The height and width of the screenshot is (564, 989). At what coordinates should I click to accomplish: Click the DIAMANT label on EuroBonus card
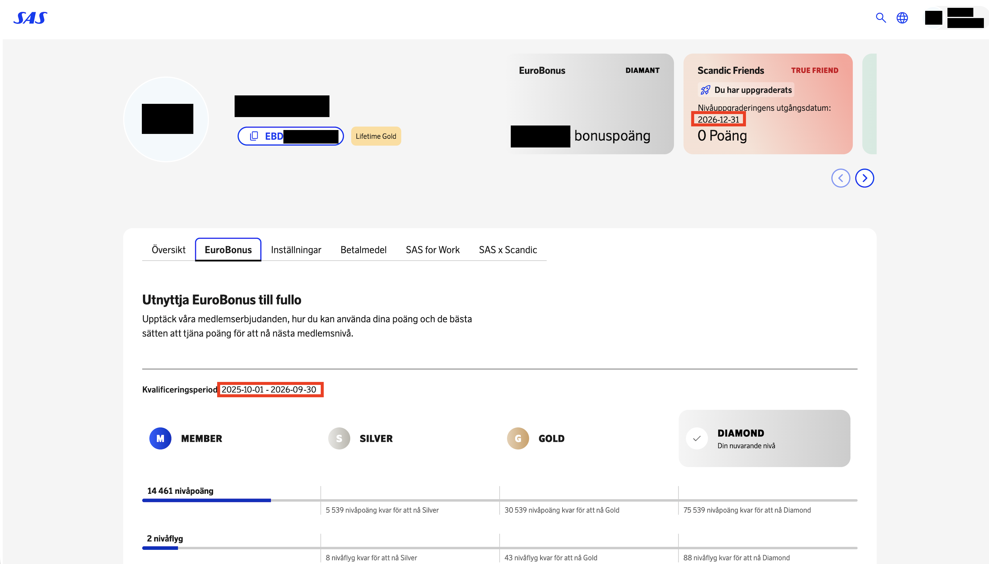pyautogui.click(x=642, y=70)
